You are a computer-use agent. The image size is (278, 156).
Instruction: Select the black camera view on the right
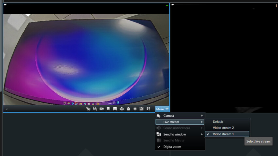tap(224, 58)
